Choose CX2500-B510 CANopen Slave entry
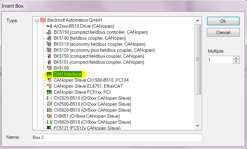This screenshot has width=247, height=149. coord(92,104)
